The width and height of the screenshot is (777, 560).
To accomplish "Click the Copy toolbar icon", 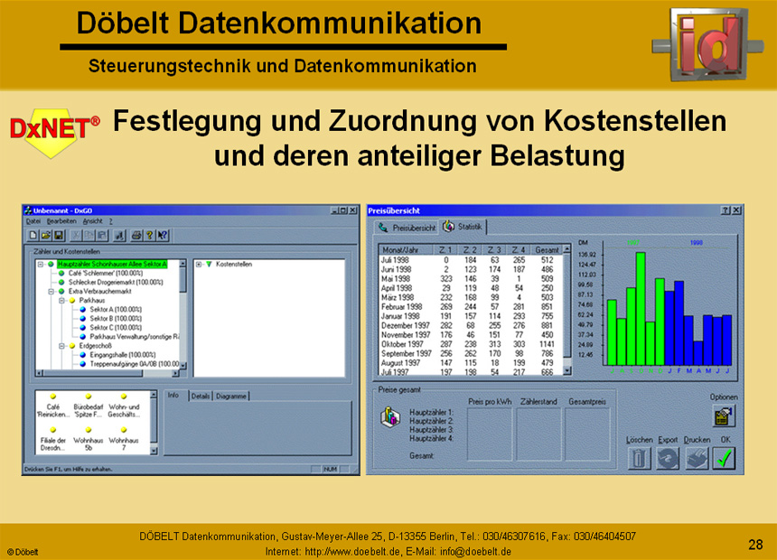I will coord(89,236).
